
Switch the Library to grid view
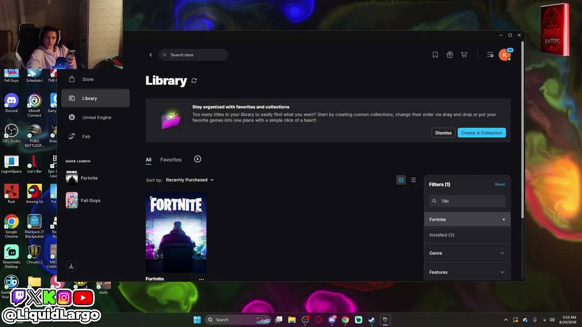(x=401, y=180)
